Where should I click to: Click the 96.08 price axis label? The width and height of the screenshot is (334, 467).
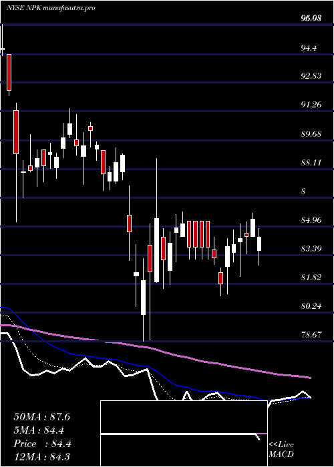click(x=311, y=19)
